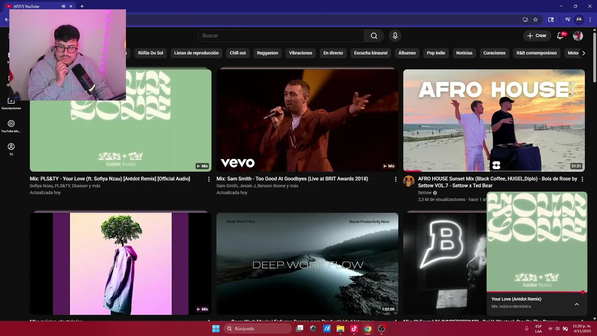Start voice search with the microphone icon
The image size is (597, 336).
395,36
